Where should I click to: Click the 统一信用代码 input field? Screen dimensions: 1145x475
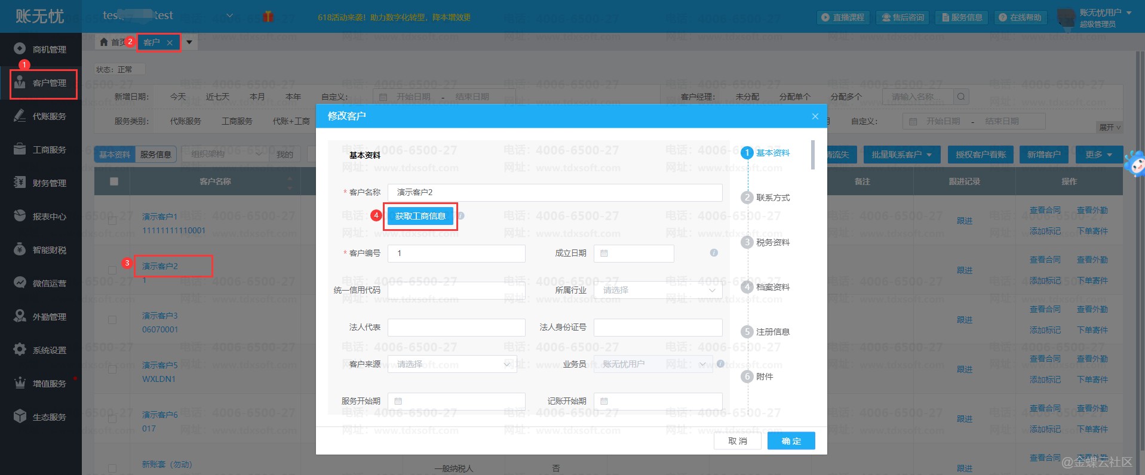pyautogui.click(x=456, y=291)
